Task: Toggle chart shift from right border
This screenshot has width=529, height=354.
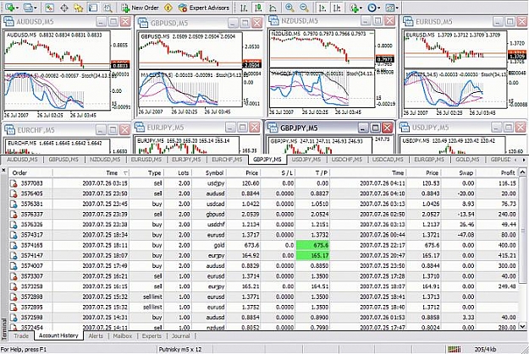Action: [337, 8]
